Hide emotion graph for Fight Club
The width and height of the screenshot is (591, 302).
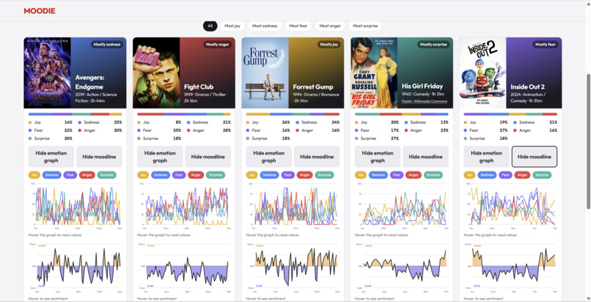coord(160,157)
